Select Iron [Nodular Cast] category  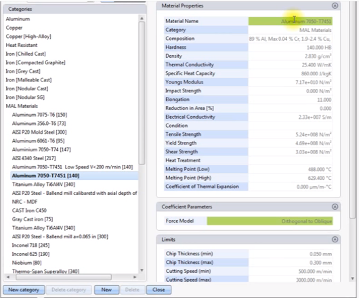(27, 89)
